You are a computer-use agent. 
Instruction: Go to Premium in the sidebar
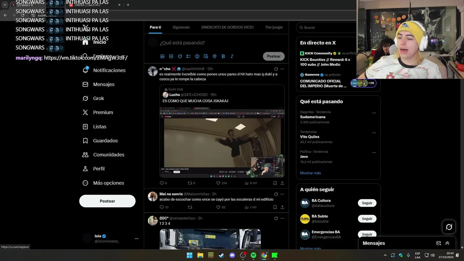pyautogui.click(x=98, y=112)
